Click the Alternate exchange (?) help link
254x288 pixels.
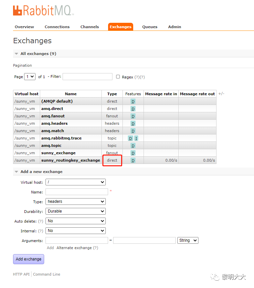96,248
